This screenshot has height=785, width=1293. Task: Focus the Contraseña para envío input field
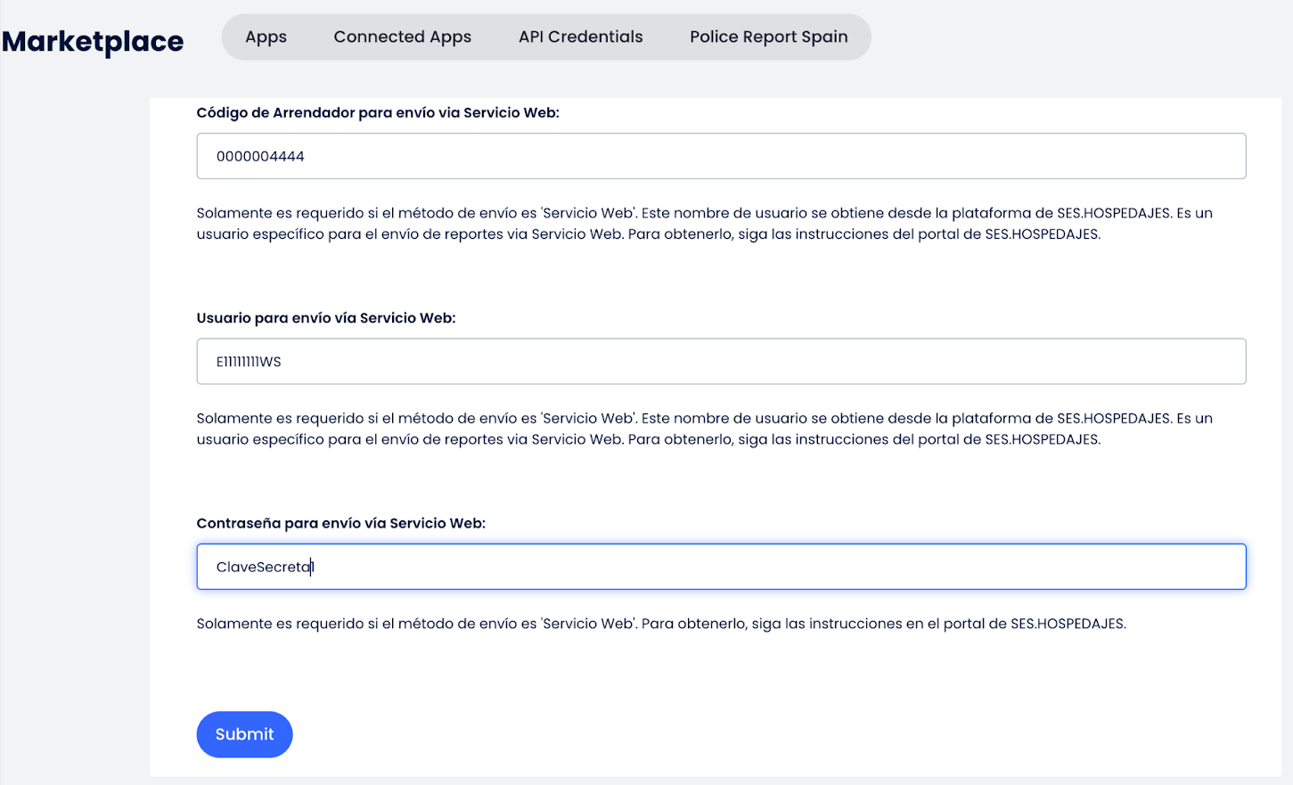(x=720, y=567)
